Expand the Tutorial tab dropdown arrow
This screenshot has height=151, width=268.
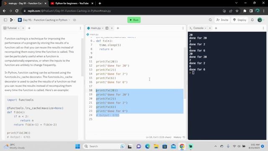point(18,28)
